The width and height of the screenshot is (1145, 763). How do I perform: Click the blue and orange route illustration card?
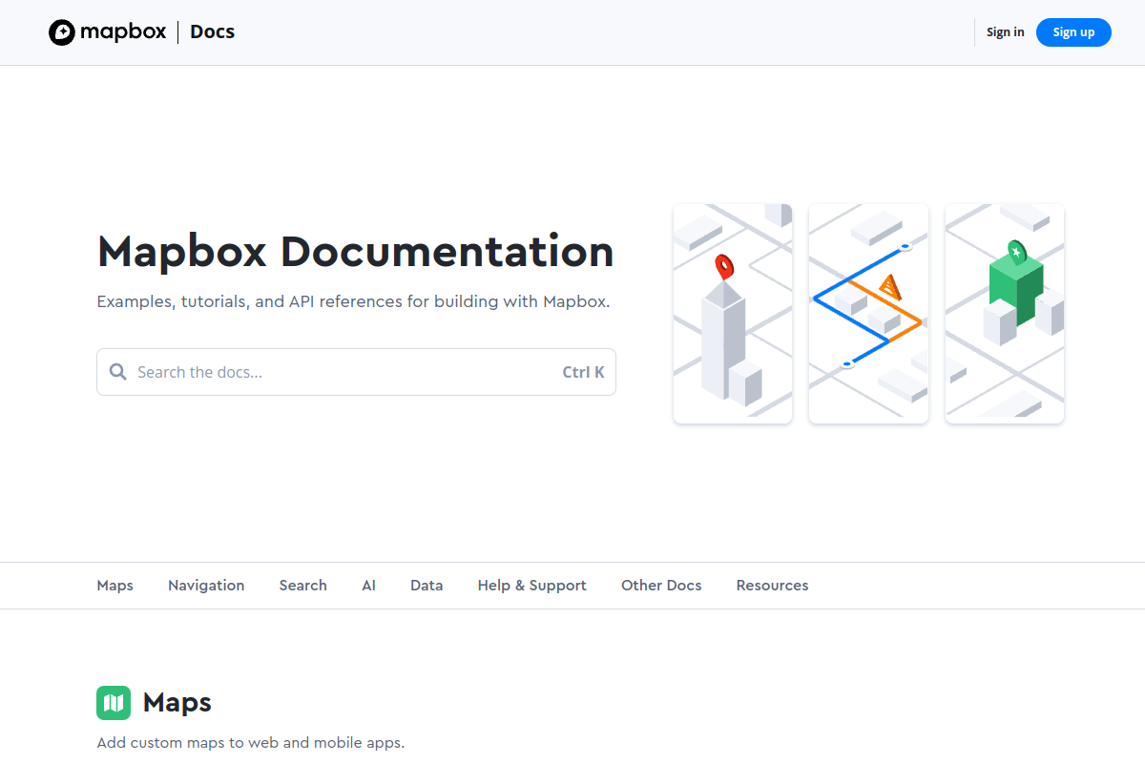(x=868, y=314)
